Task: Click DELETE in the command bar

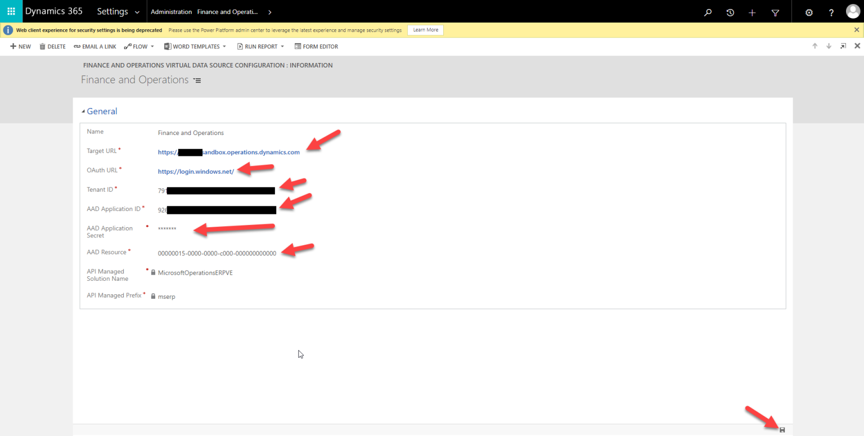Action: click(x=52, y=47)
